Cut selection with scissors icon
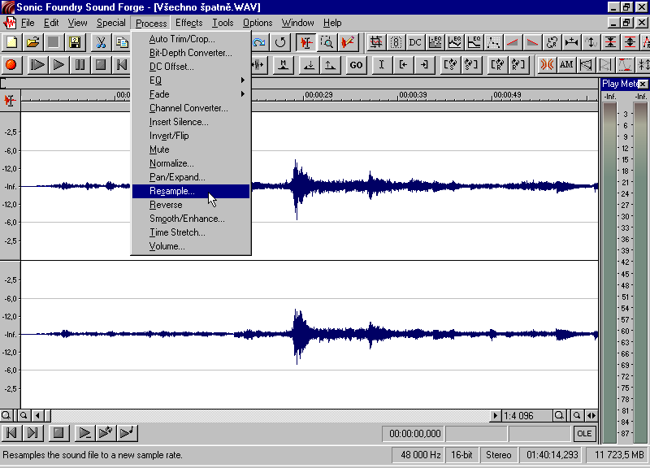 (101, 42)
